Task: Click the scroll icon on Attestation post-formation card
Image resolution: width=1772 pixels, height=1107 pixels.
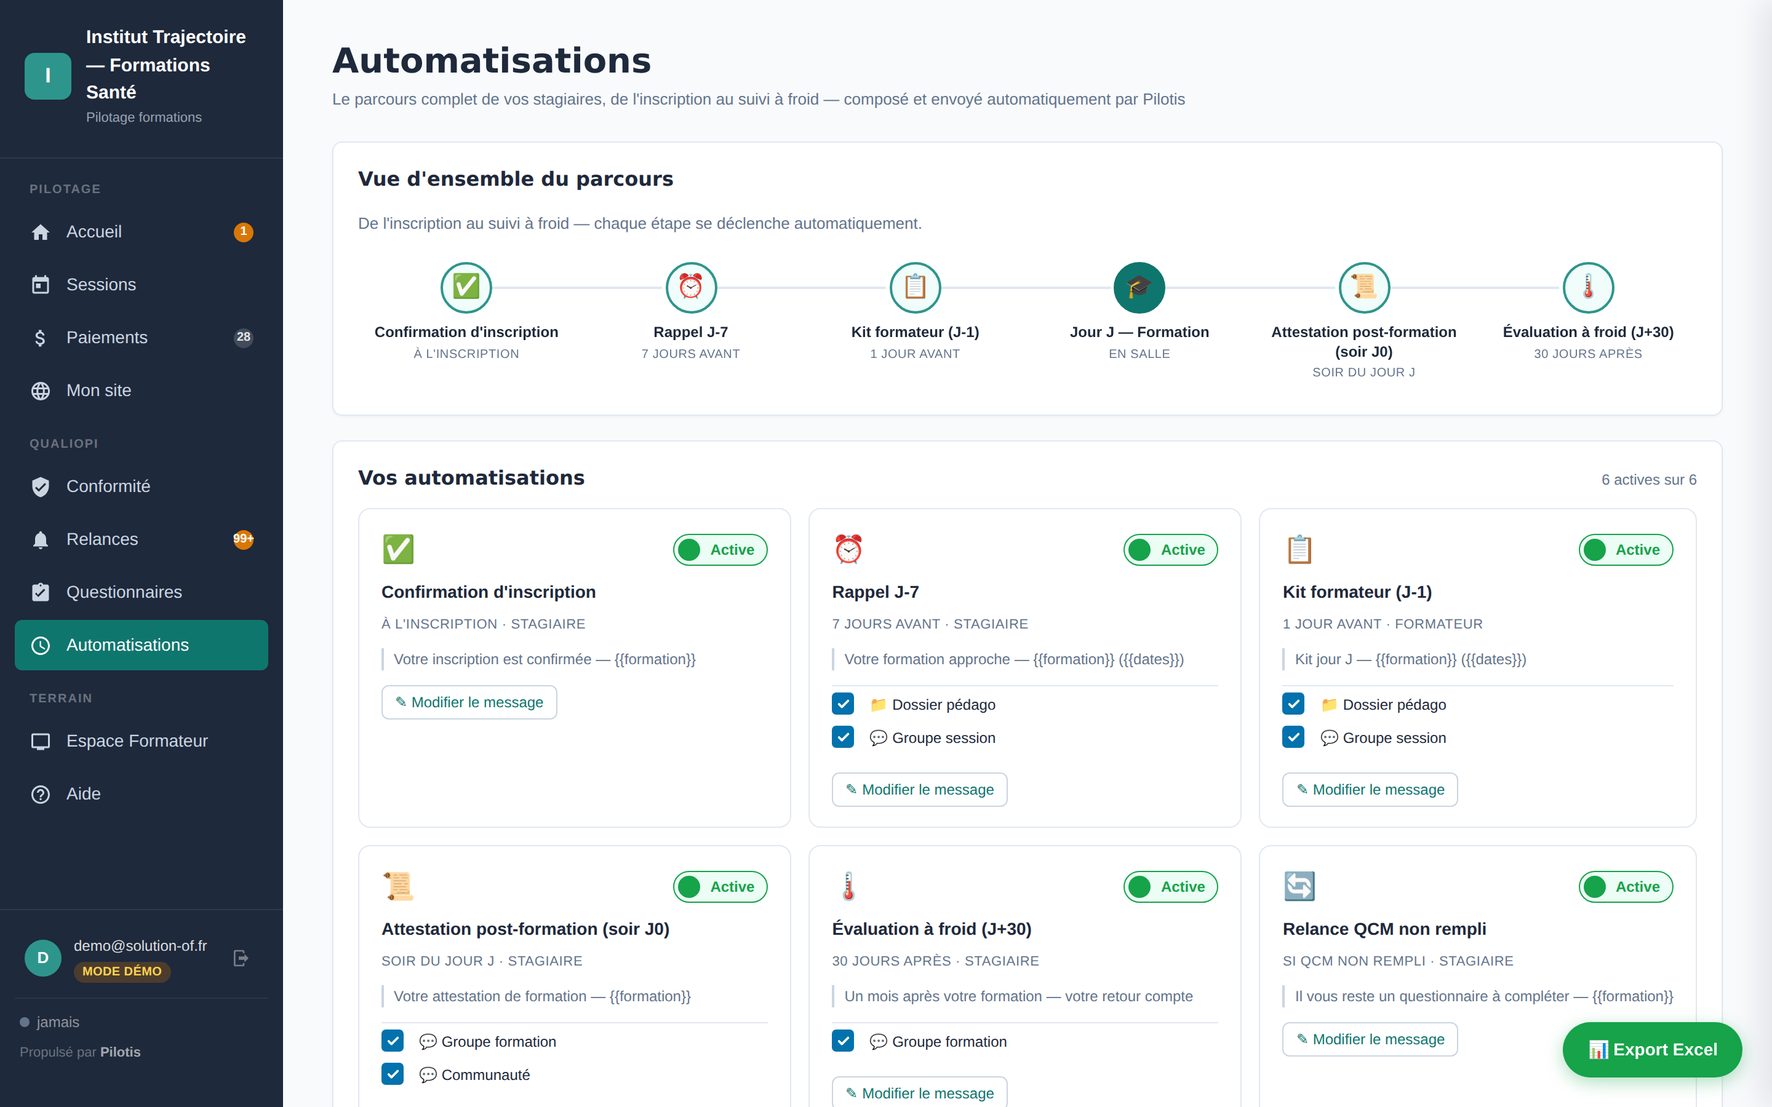Action: coord(398,886)
